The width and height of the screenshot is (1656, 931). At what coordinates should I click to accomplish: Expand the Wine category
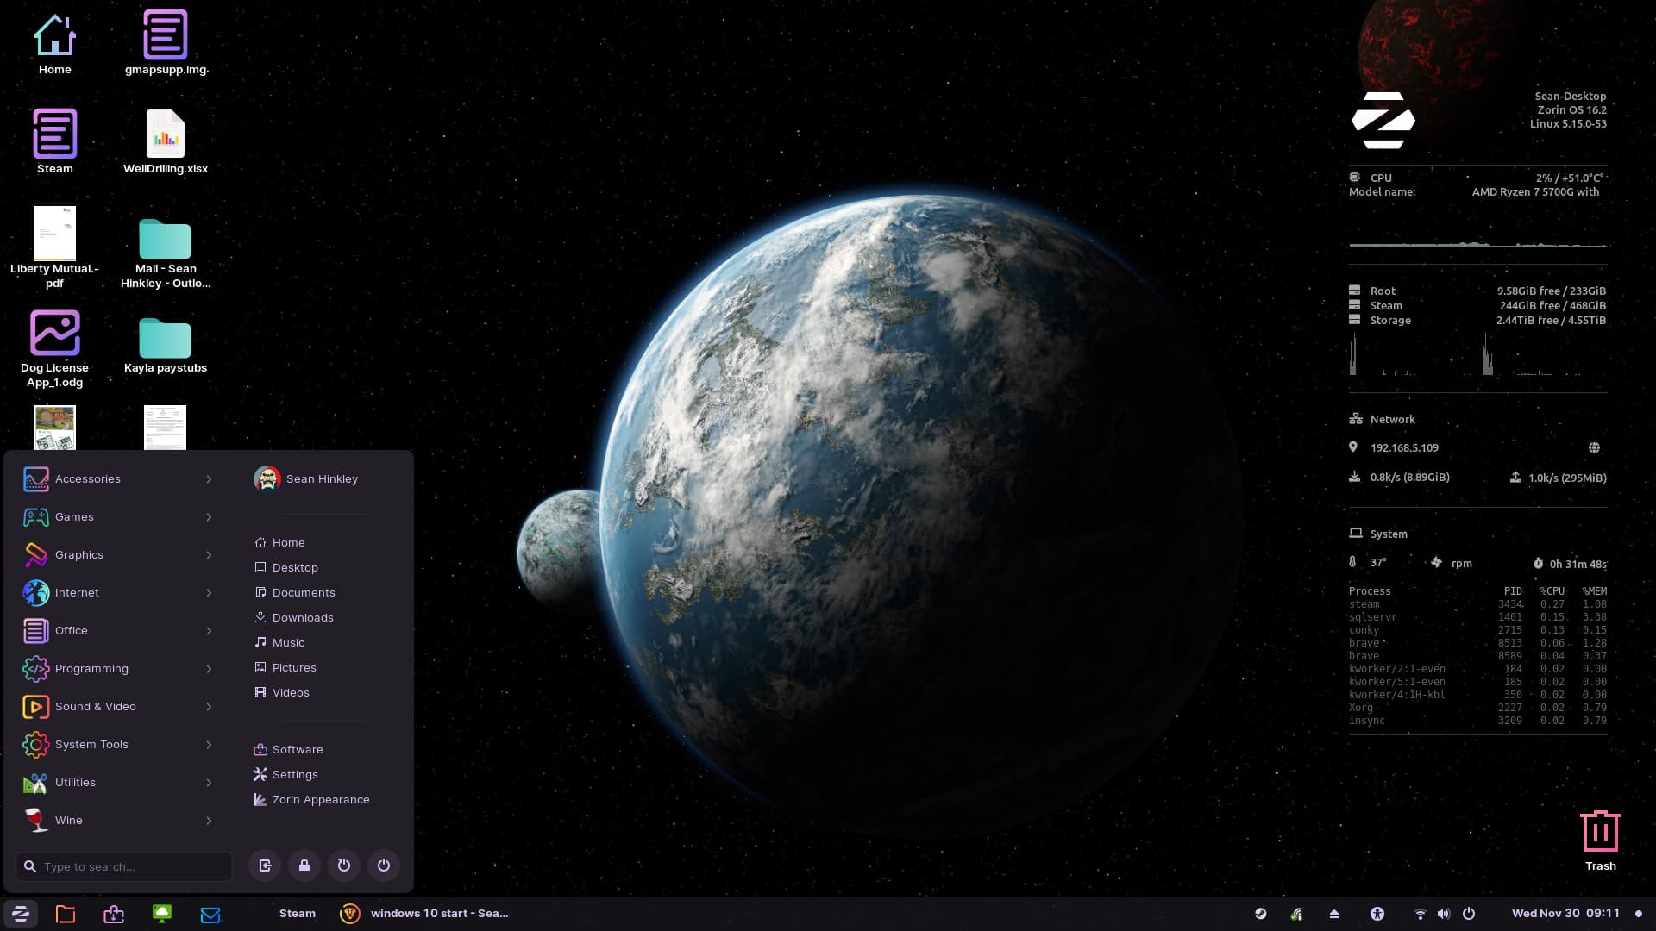69,820
